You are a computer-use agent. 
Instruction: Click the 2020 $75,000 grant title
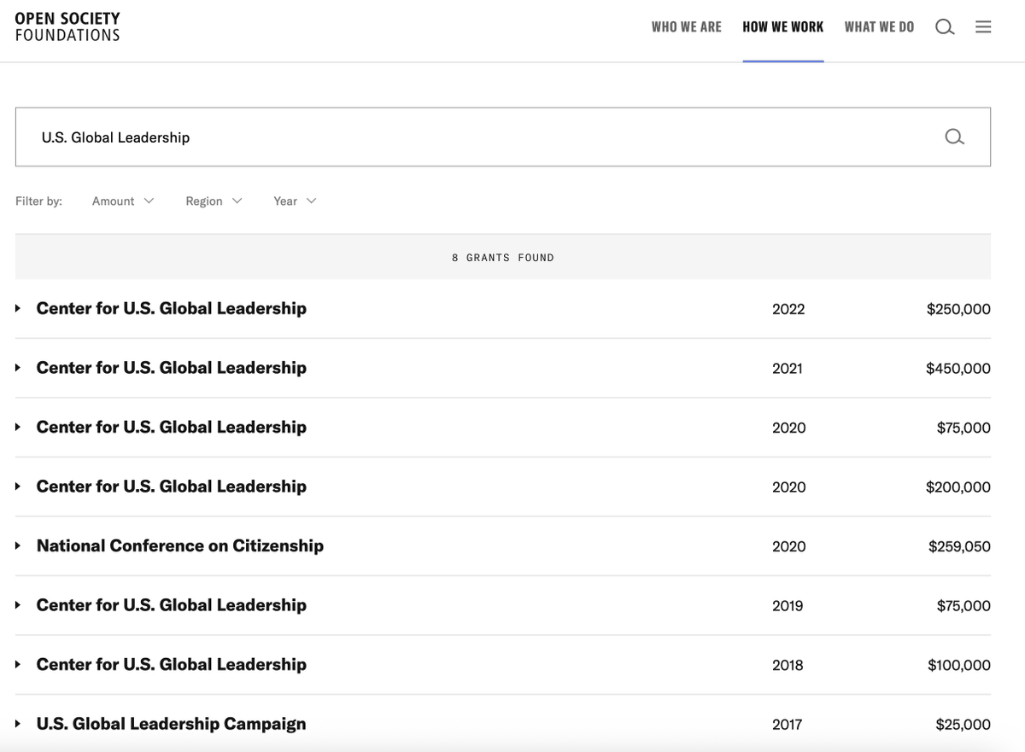pyautogui.click(x=171, y=427)
